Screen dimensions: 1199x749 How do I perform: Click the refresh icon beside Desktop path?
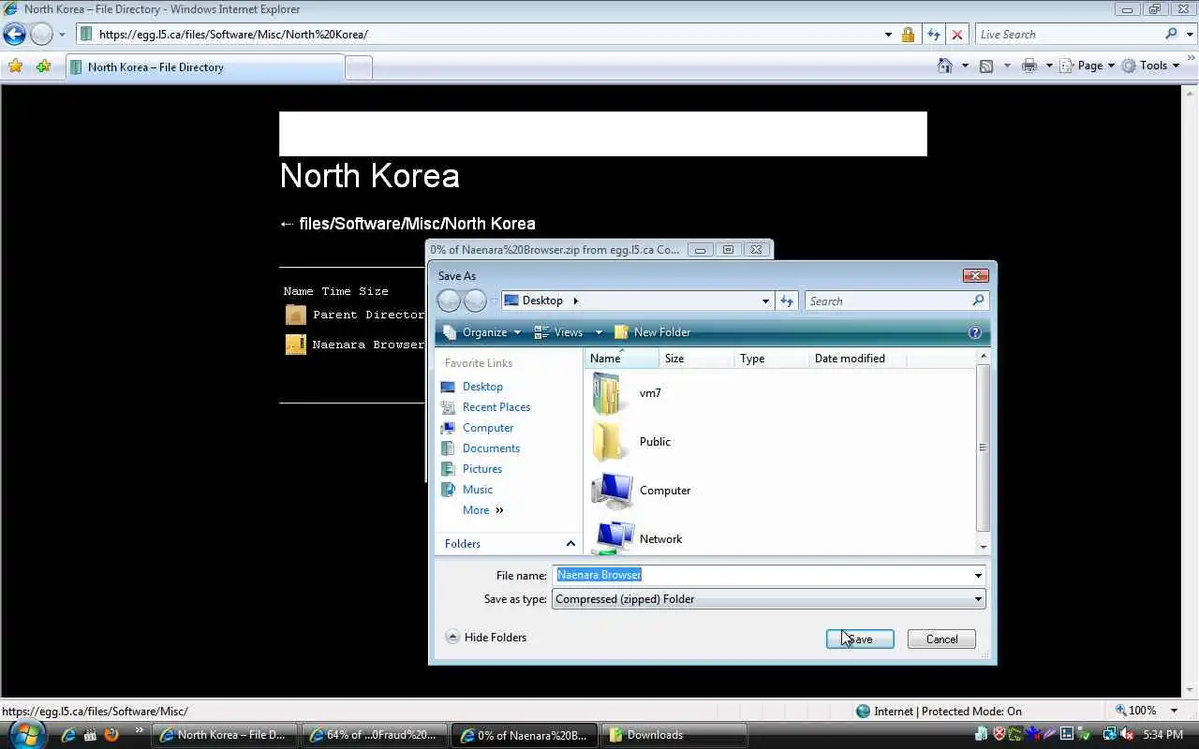click(787, 301)
